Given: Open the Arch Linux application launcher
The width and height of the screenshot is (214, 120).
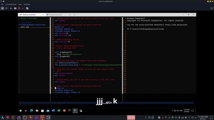Looking at the screenshot, I should (2, 118).
